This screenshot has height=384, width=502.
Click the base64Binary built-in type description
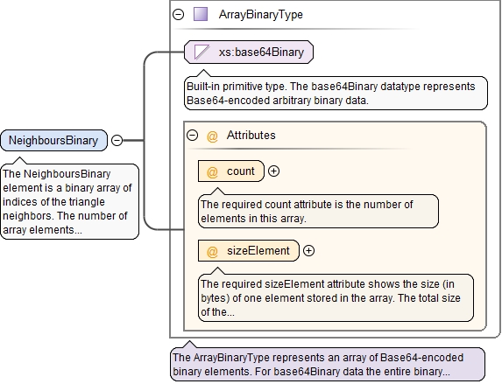[336, 94]
